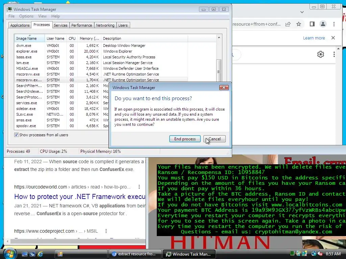The height and width of the screenshot is (259, 346).
Task: Click Show Desktop quick launch icon
Action: (x=24, y=254)
